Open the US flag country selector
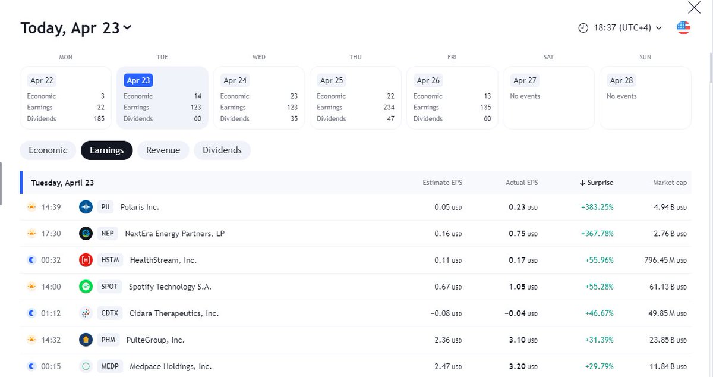This screenshot has width=713, height=377. (x=683, y=27)
